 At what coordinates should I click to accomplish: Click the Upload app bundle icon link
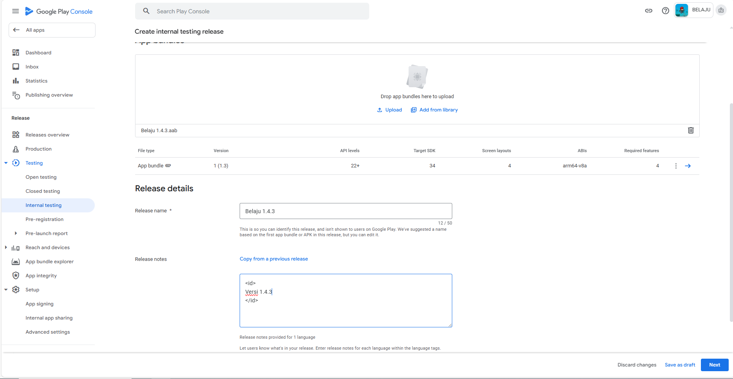point(390,110)
